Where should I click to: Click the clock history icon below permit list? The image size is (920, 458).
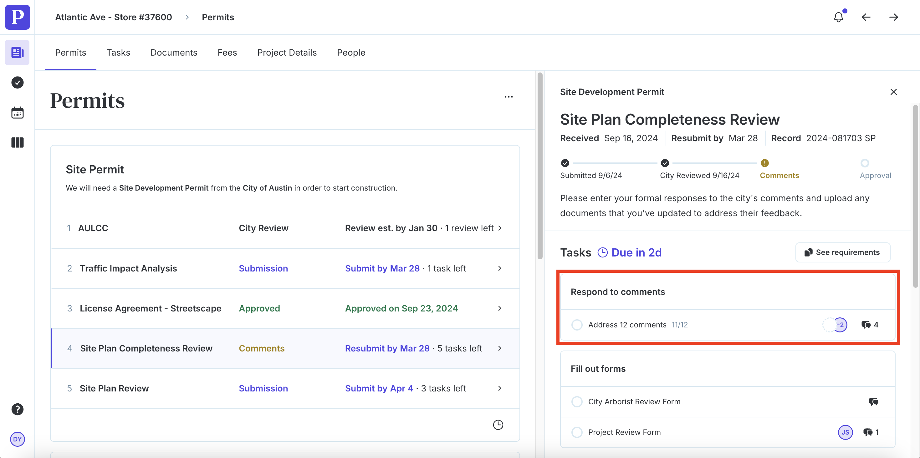498,425
